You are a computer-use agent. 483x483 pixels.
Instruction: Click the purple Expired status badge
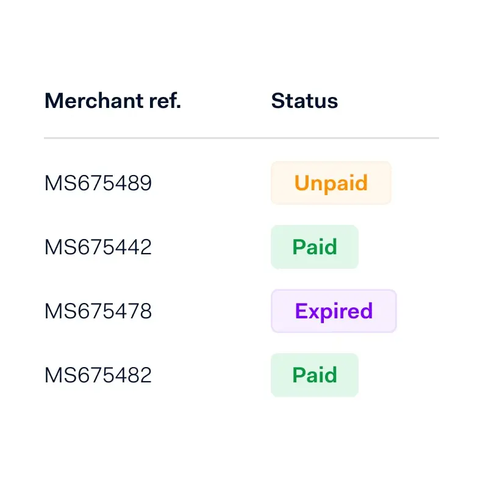coord(334,311)
